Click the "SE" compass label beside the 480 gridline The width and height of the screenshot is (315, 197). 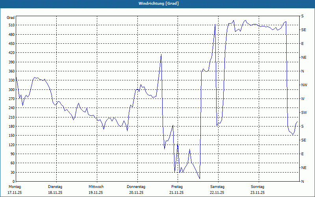(x=304, y=30)
